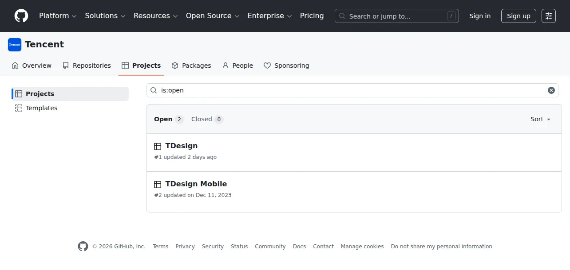Viewport: 570px width, 270px height.
Task: Switch to the Repositories tab
Action: tap(87, 66)
